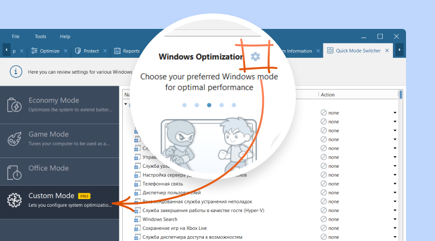Select Office Mode
Viewport: 435px width, 241px height.
pos(59,172)
